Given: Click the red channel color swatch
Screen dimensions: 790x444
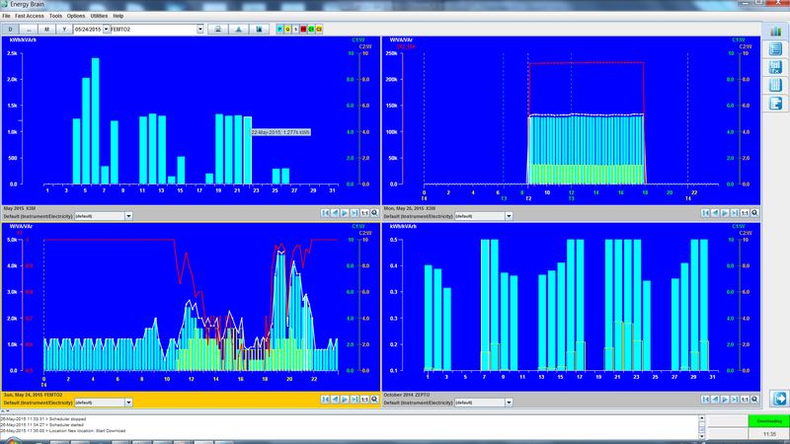Looking at the screenshot, I should 303,30.
